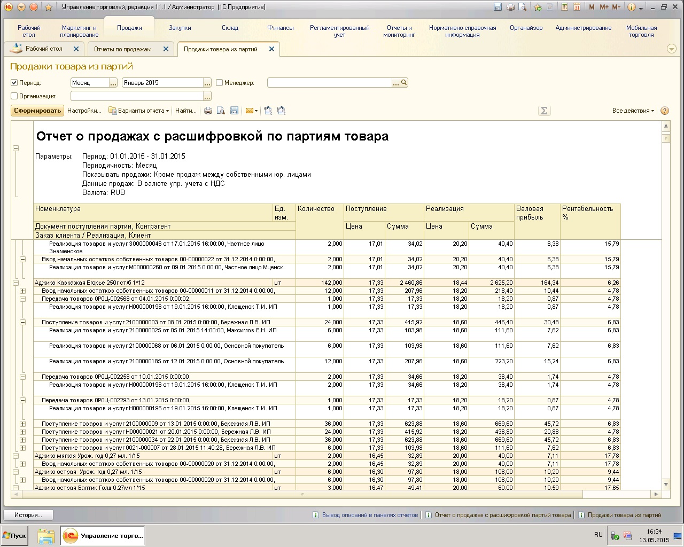
Task: Open Все действия menu
Action: 633,111
